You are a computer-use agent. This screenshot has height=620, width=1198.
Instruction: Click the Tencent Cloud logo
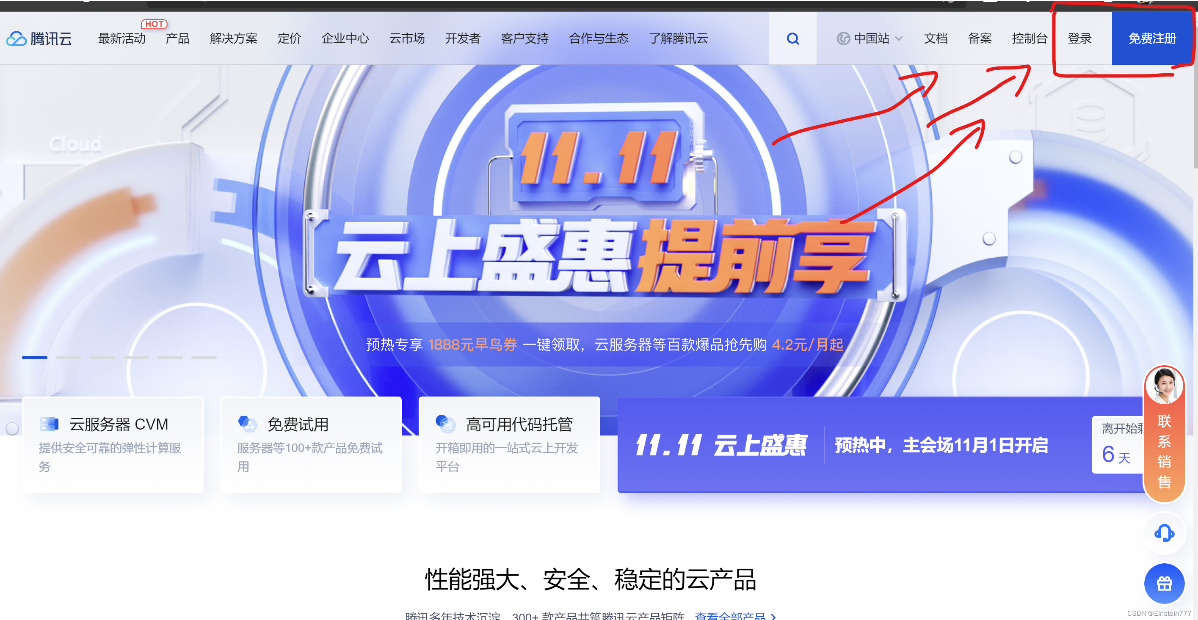pyautogui.click(x=39, y=39)
